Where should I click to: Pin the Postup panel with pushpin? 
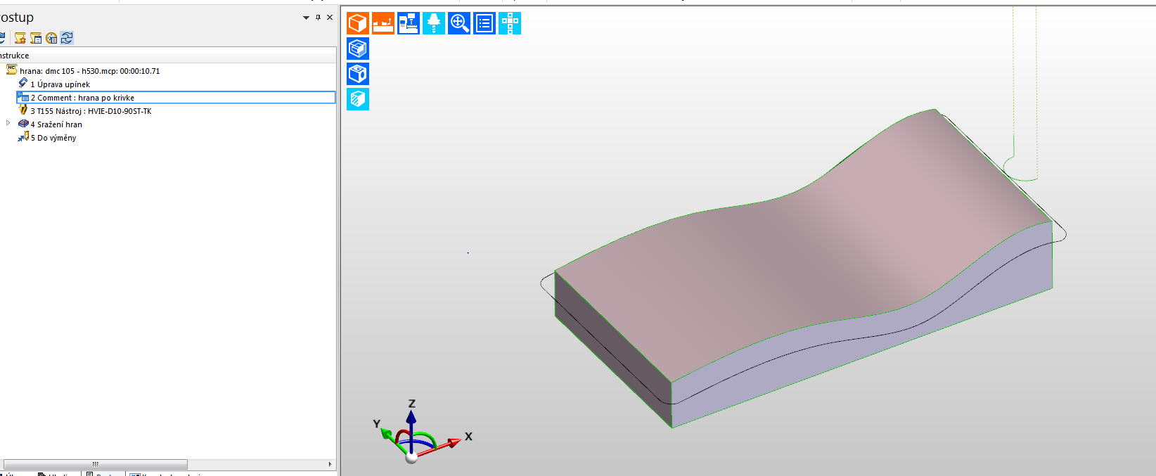point(318,18)
